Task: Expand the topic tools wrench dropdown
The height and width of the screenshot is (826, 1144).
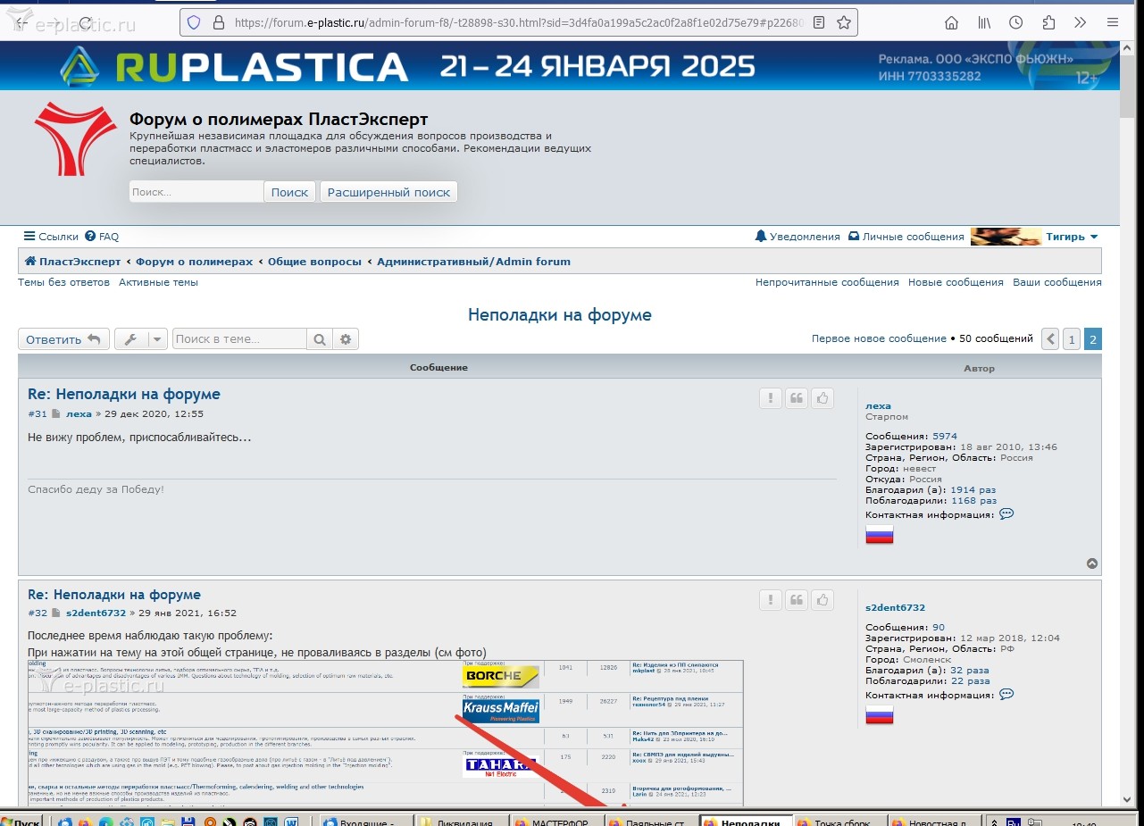Action: point(141,339)
